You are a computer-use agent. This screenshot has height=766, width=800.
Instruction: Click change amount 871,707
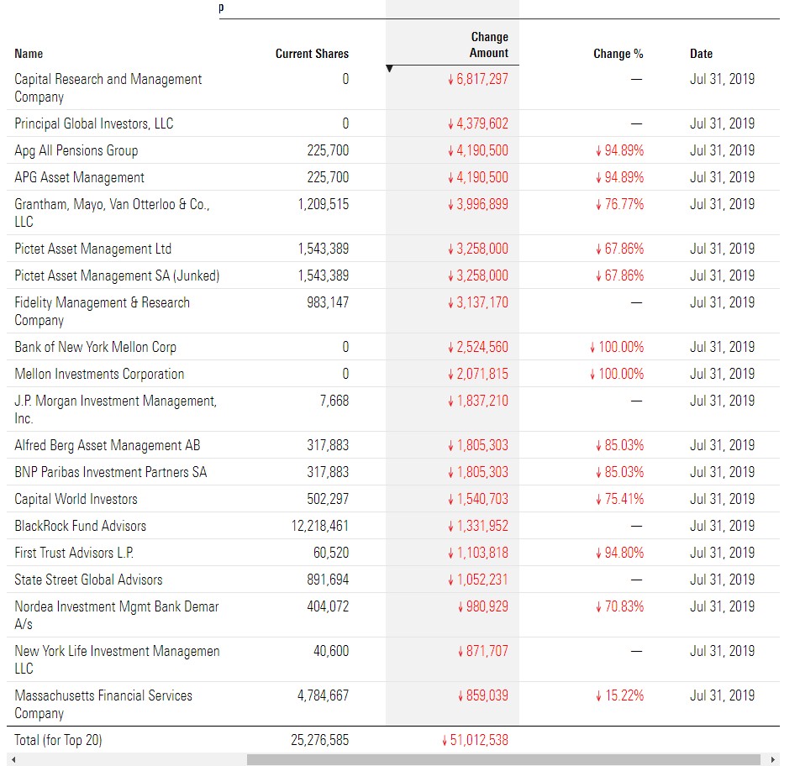click(482, 651)
